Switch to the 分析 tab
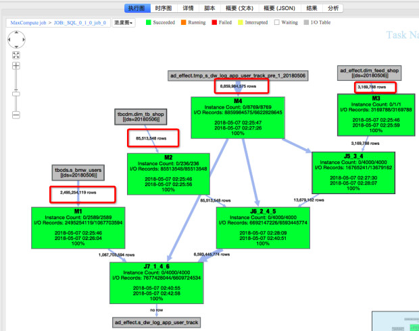Screen dimensions: 419x331 [x=333, y=8]
